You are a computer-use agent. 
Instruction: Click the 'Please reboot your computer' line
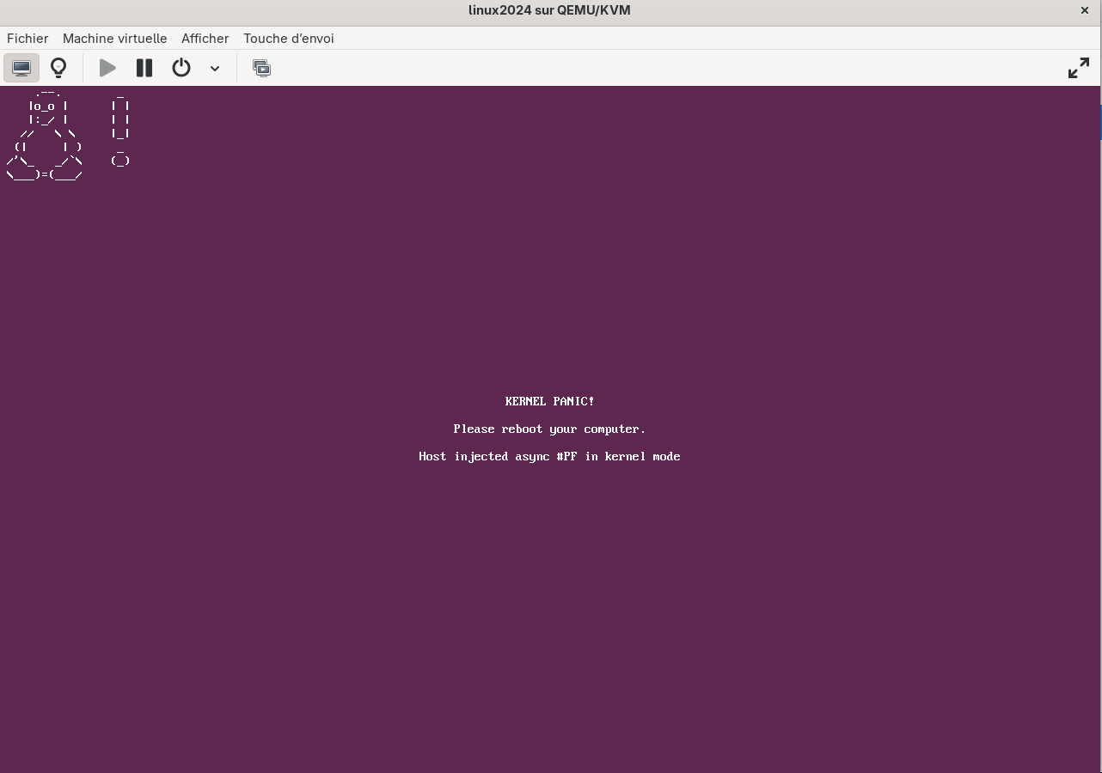[549, 429]
